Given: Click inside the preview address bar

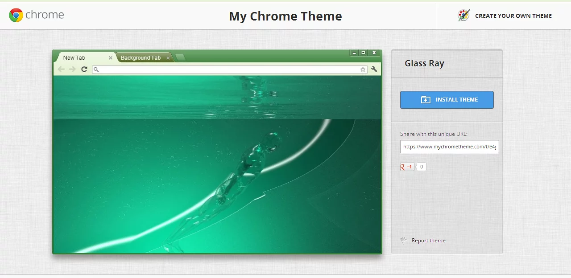Looking at the screenshot, I should click(x=228, y=69).
